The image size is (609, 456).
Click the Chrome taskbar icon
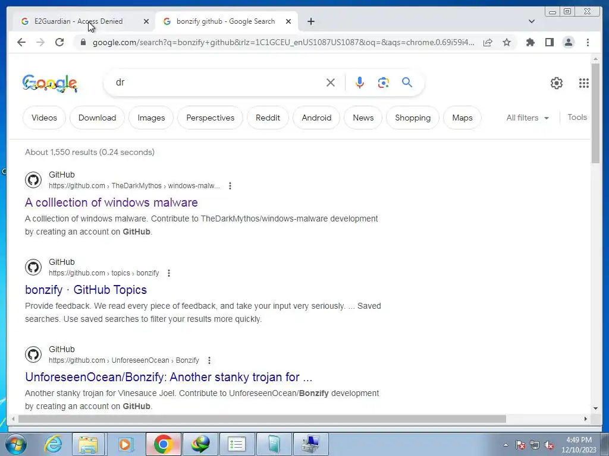tap(163, 444)
